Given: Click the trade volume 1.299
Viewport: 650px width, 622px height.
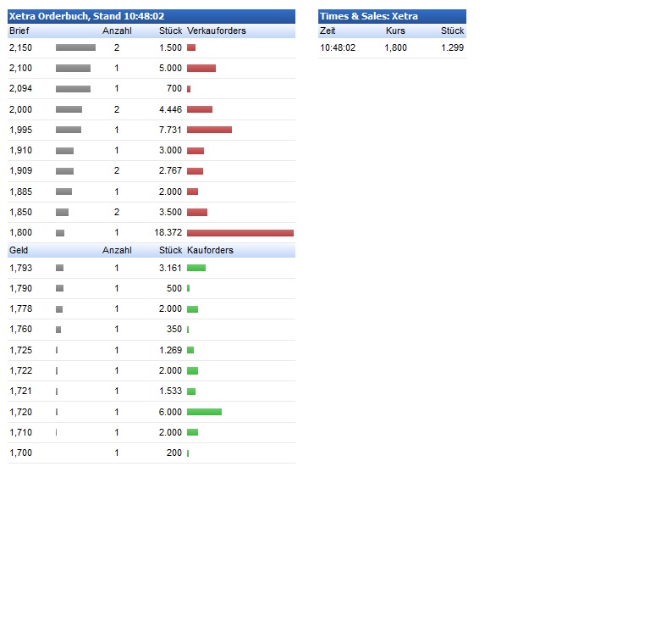Looking at the screenshot, I should click(452, 48).
